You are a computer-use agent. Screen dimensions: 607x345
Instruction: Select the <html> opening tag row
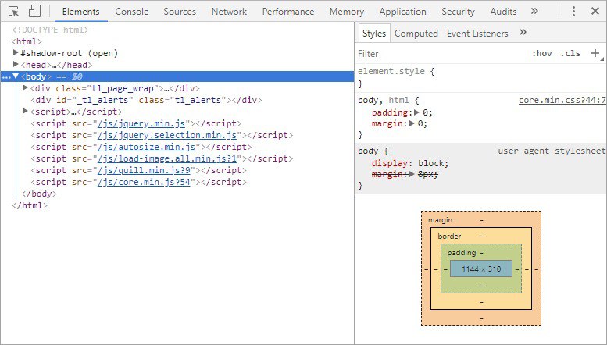pos(27,41)
